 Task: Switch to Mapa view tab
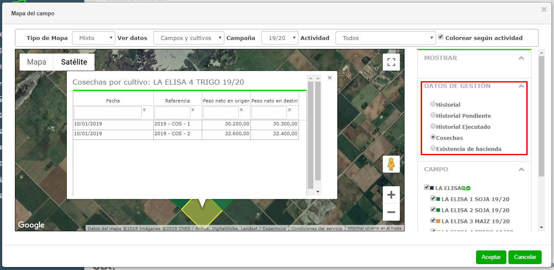[x=37, y=62]
